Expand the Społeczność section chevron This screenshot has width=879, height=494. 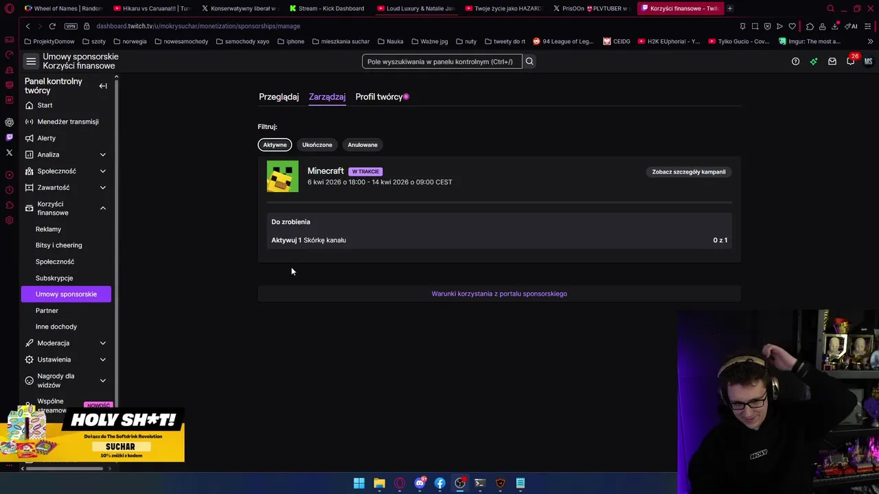coord(103,171)
